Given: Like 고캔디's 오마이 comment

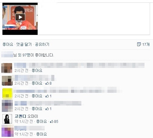Looking at the screenshot, I should [x=42, y=121].
